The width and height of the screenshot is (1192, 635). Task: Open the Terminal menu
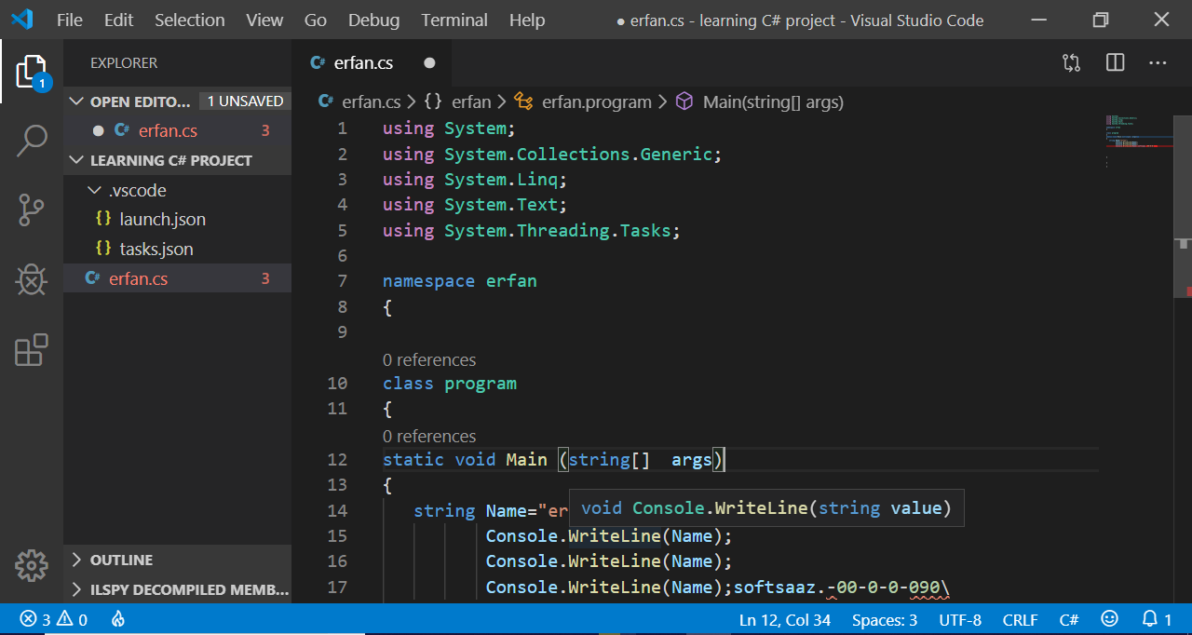pos(454,20)
